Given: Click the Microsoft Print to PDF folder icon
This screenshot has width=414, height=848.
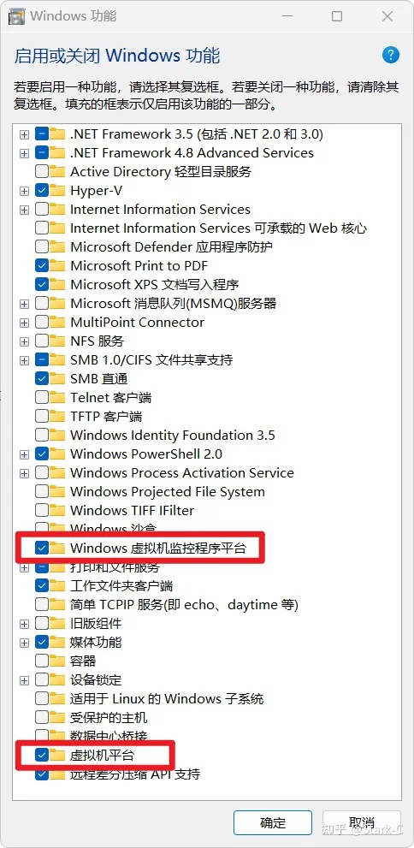Looking at the screenshot, I should (57, 265).
